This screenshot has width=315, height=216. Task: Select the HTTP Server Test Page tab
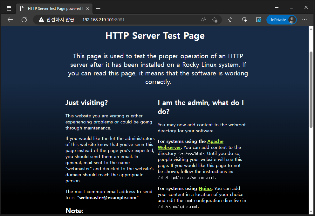(55, 9)
